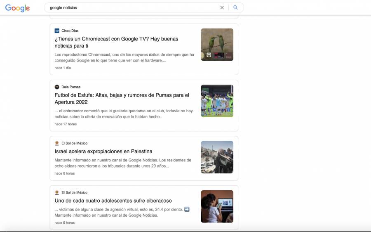Click the ciberacoso girl with phone thumbnail
Viewport: 371px width, 232px height.
click(x=217, y=206)
